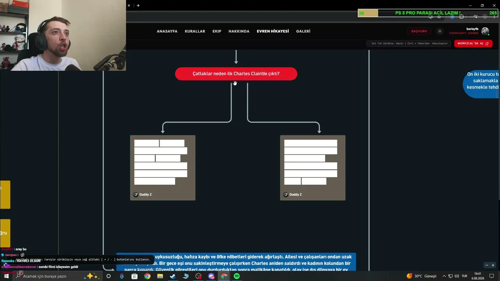Viewport: 500px width, 281px height.
Task: Open the Windows Start menu
Action: [x=6, y=276]
